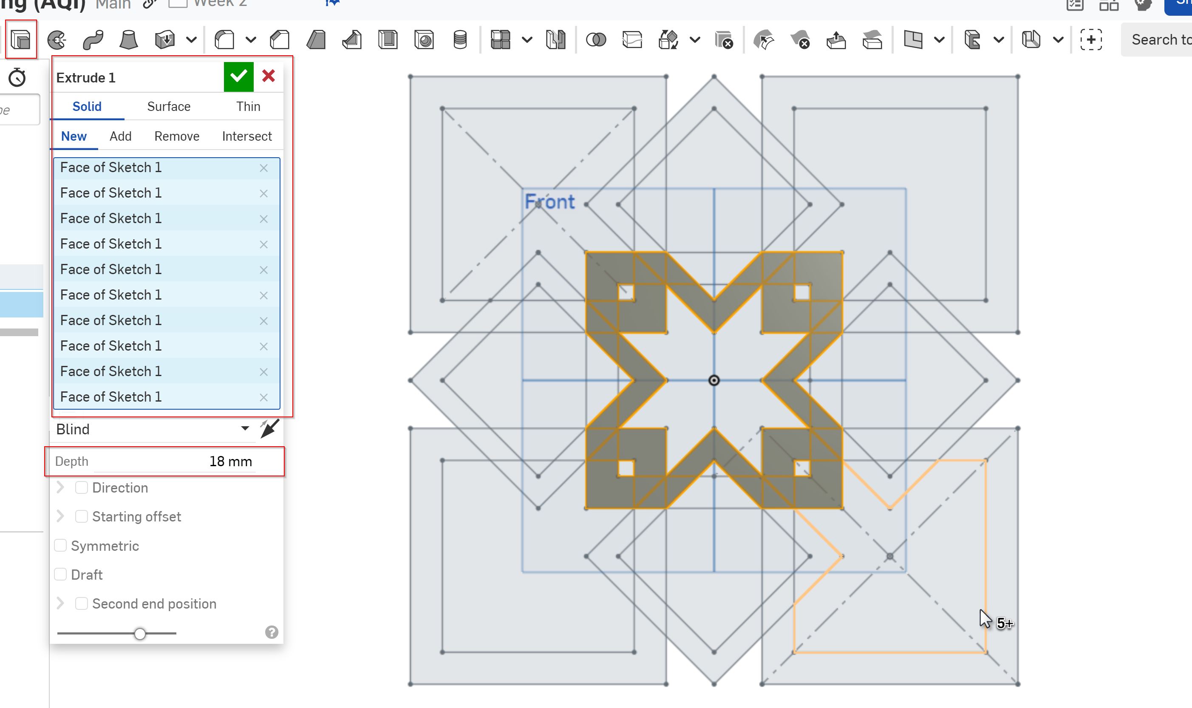Expand the Direction options section
This screenshot has width=1192, height=708.
60,487
